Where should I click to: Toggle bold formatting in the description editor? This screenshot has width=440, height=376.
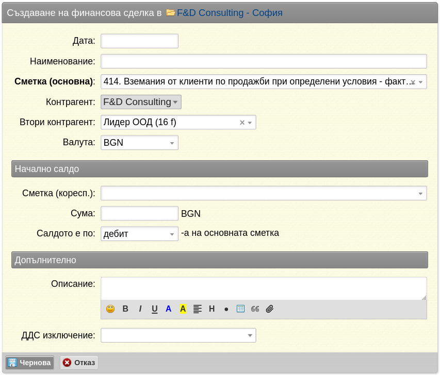pos(125,309)
